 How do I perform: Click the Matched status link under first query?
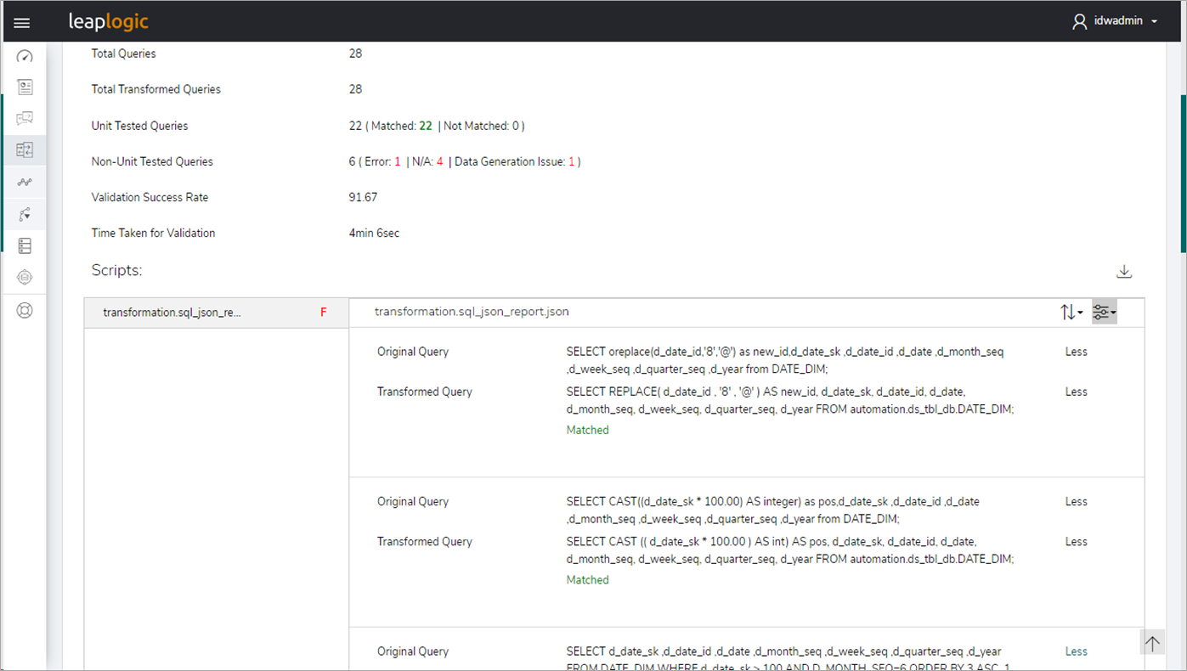click(x=587, y=430)
